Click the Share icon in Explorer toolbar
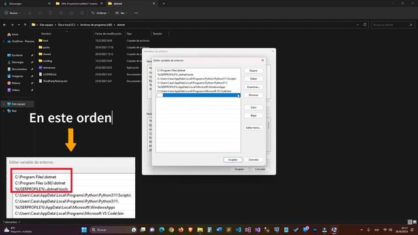The image size is (418, 235). tap(71, 13)
